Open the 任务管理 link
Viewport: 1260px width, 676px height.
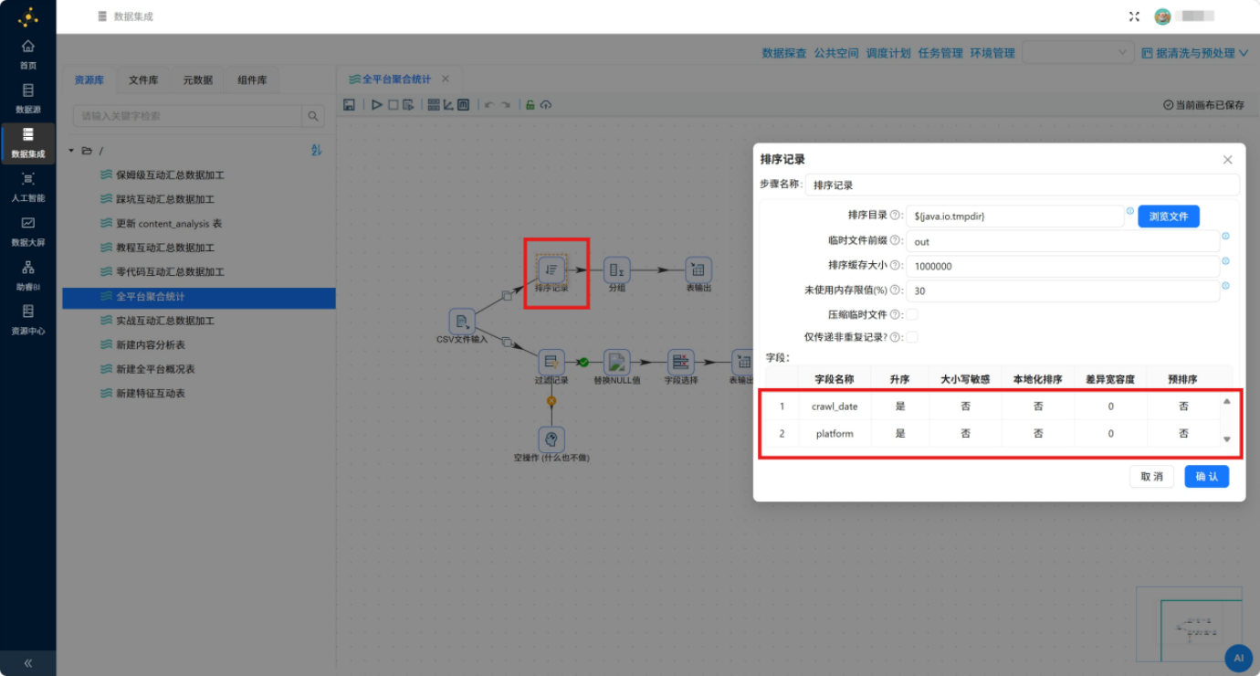[940, 53]
